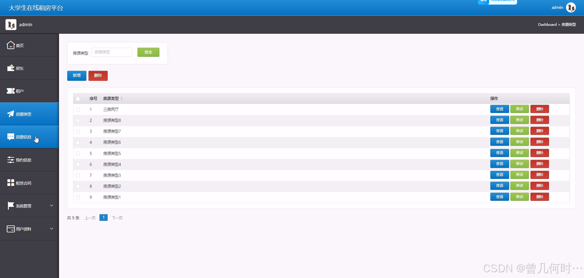Click the 房源信息 chat bubble icon
The width and height of the screenshot is (584, 278).
pyautogui.click(x=11, y=137)
